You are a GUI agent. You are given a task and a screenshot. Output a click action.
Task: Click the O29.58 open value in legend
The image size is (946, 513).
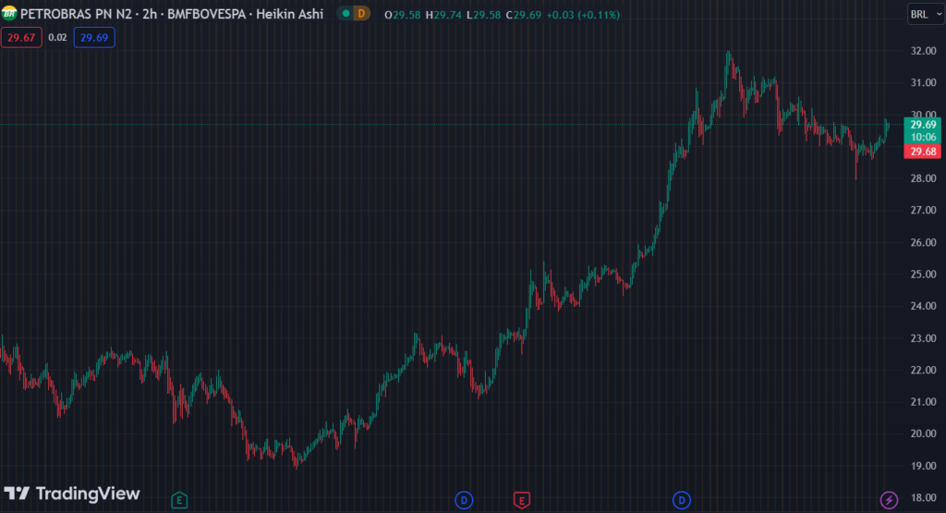(403, 15)
